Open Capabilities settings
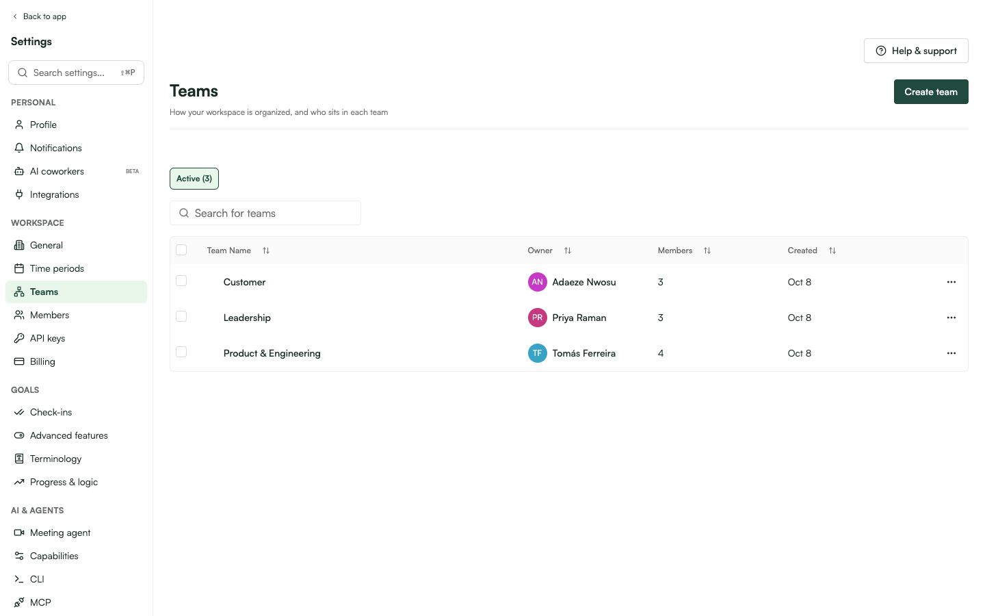This screenshot has height=616, width=985. pyautogui.click(x=76, y=556)
